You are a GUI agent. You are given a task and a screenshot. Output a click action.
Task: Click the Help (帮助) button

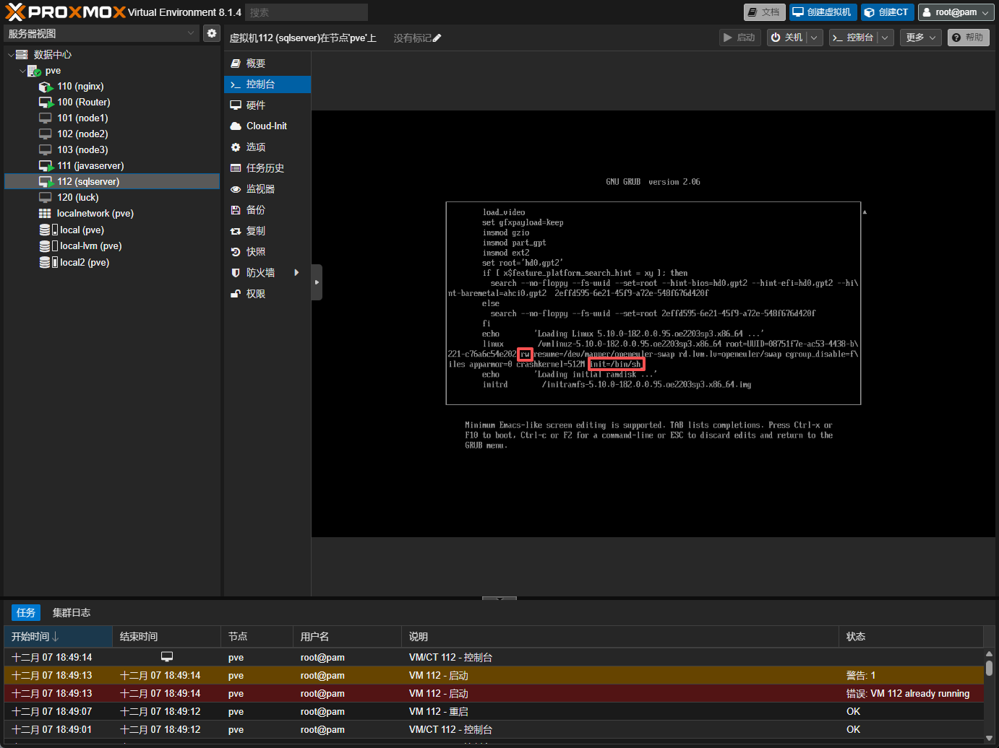[x=968, y=38]
